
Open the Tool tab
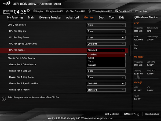tap(112, 17)
